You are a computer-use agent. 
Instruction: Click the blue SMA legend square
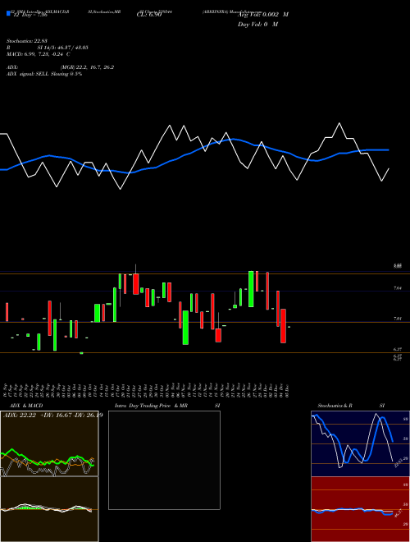tap(8, 13)
